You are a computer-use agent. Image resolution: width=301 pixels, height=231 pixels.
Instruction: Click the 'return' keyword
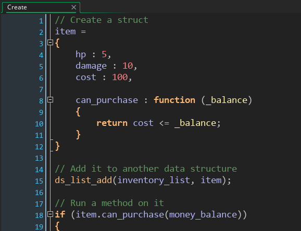click(112, 123)
